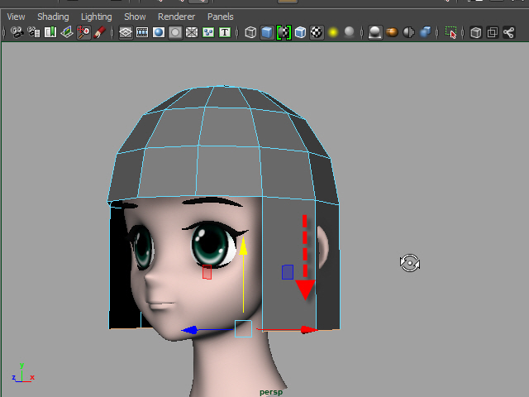The width and height of the screenshot is (529, 397).
Task: Click the Image Plane icon
Action: (67, 33)
